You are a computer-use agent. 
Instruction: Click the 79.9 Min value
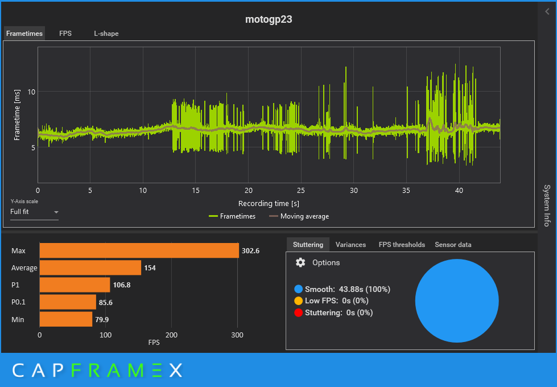pyautogui.click(x=102, y=319)
